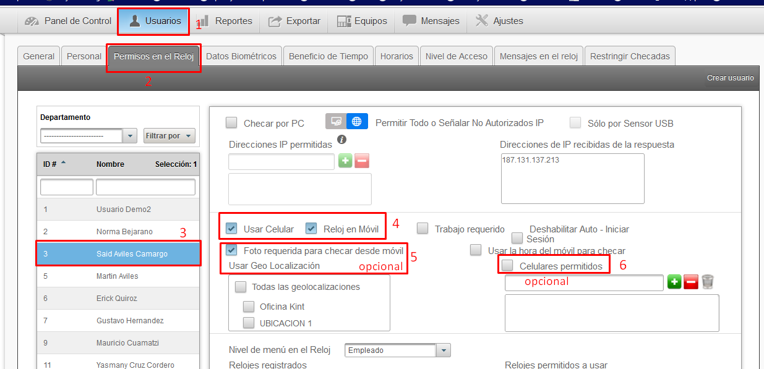764x369 pixels.
Task: Open the Reportes menu
Action: [225, 21]
